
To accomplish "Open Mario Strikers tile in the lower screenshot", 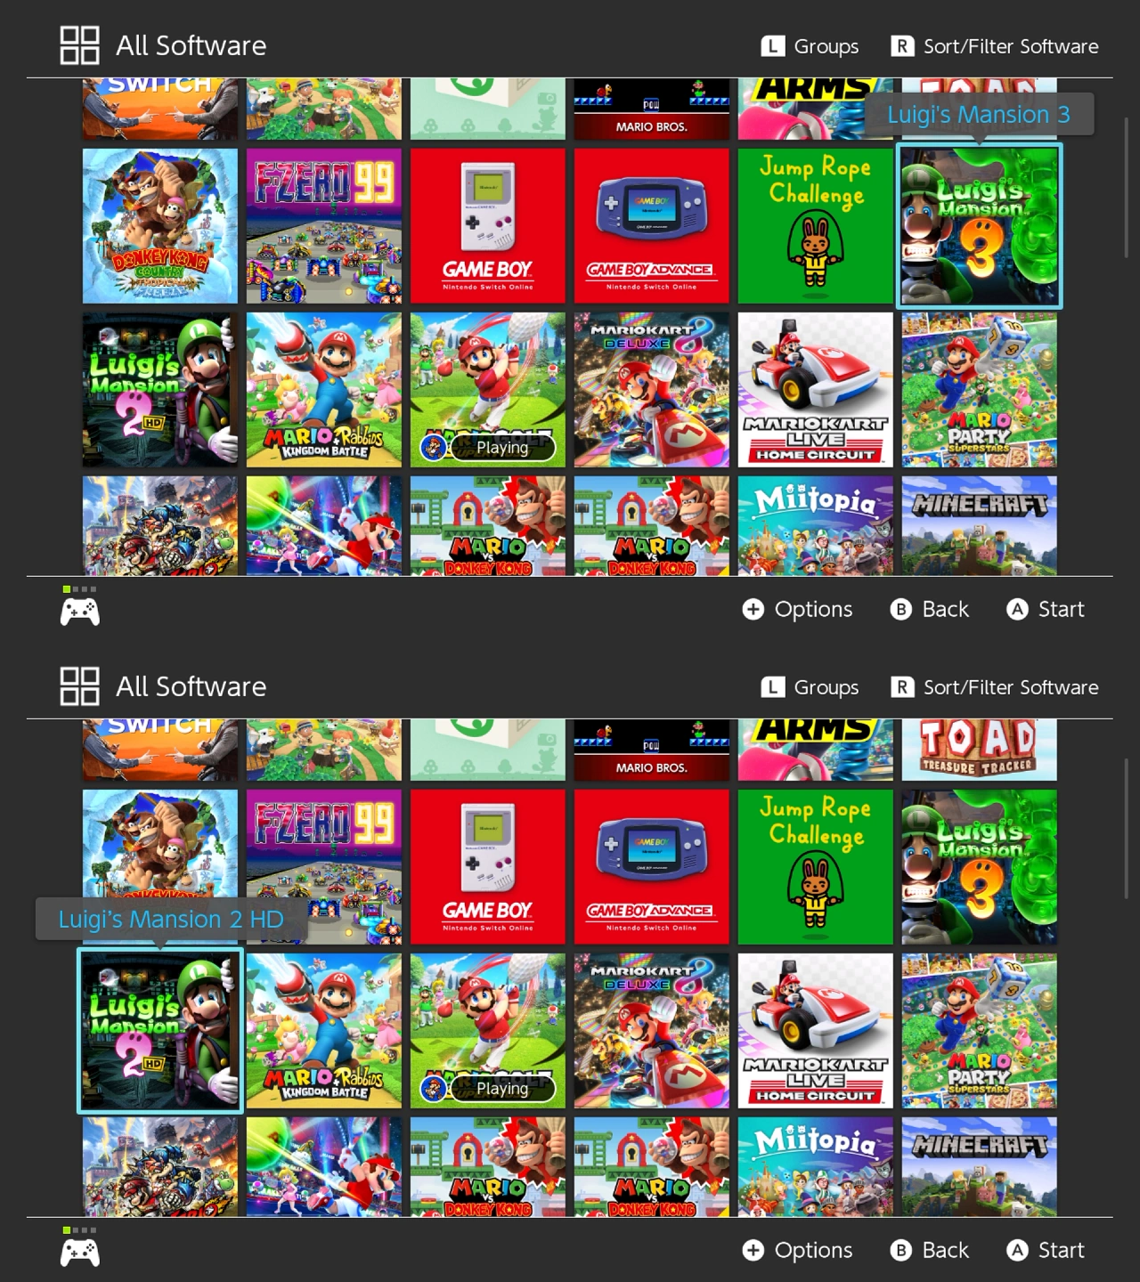I will click(x=160, y=1166).
